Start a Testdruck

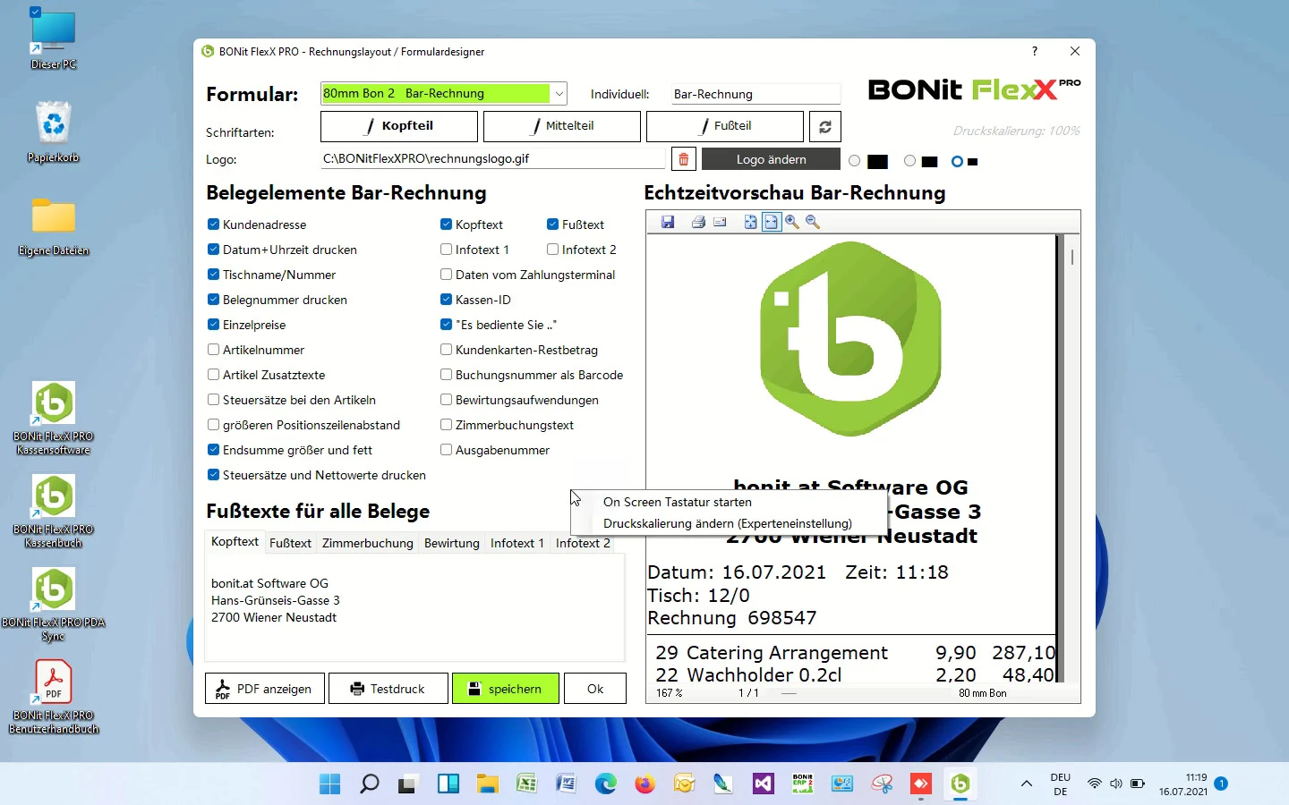[388, 688]
